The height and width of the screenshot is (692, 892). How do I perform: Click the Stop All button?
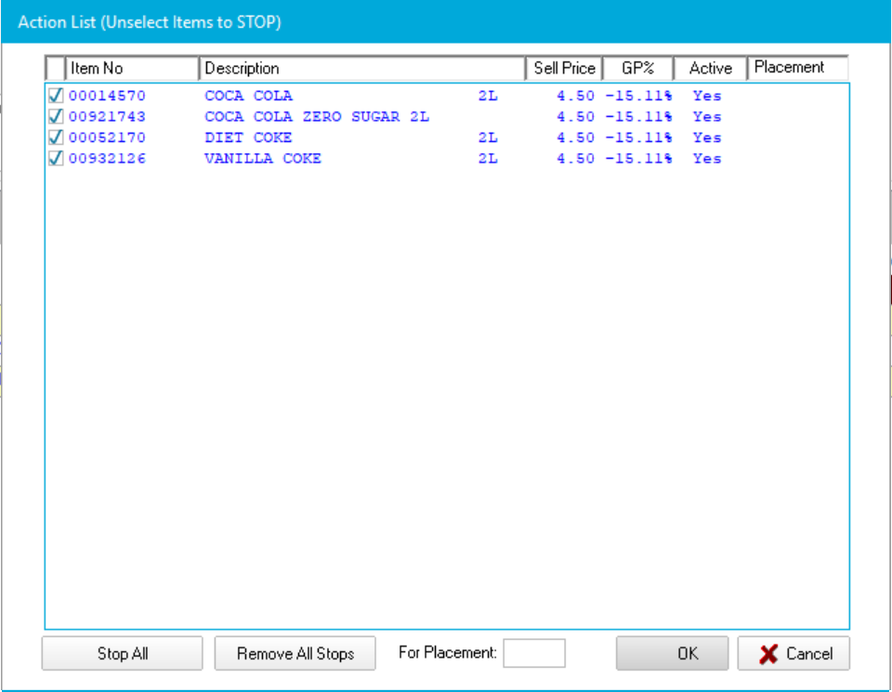click(122, 654)
